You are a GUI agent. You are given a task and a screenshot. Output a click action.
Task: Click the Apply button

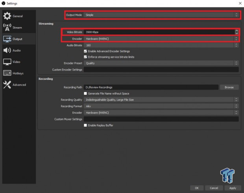pos(233,188)
